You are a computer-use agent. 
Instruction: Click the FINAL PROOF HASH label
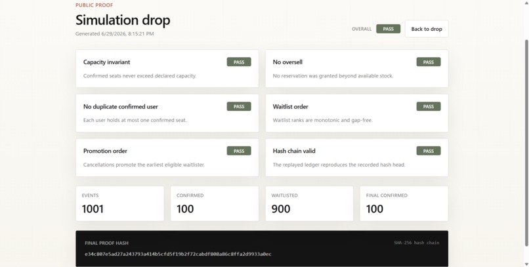click(106, 243)
